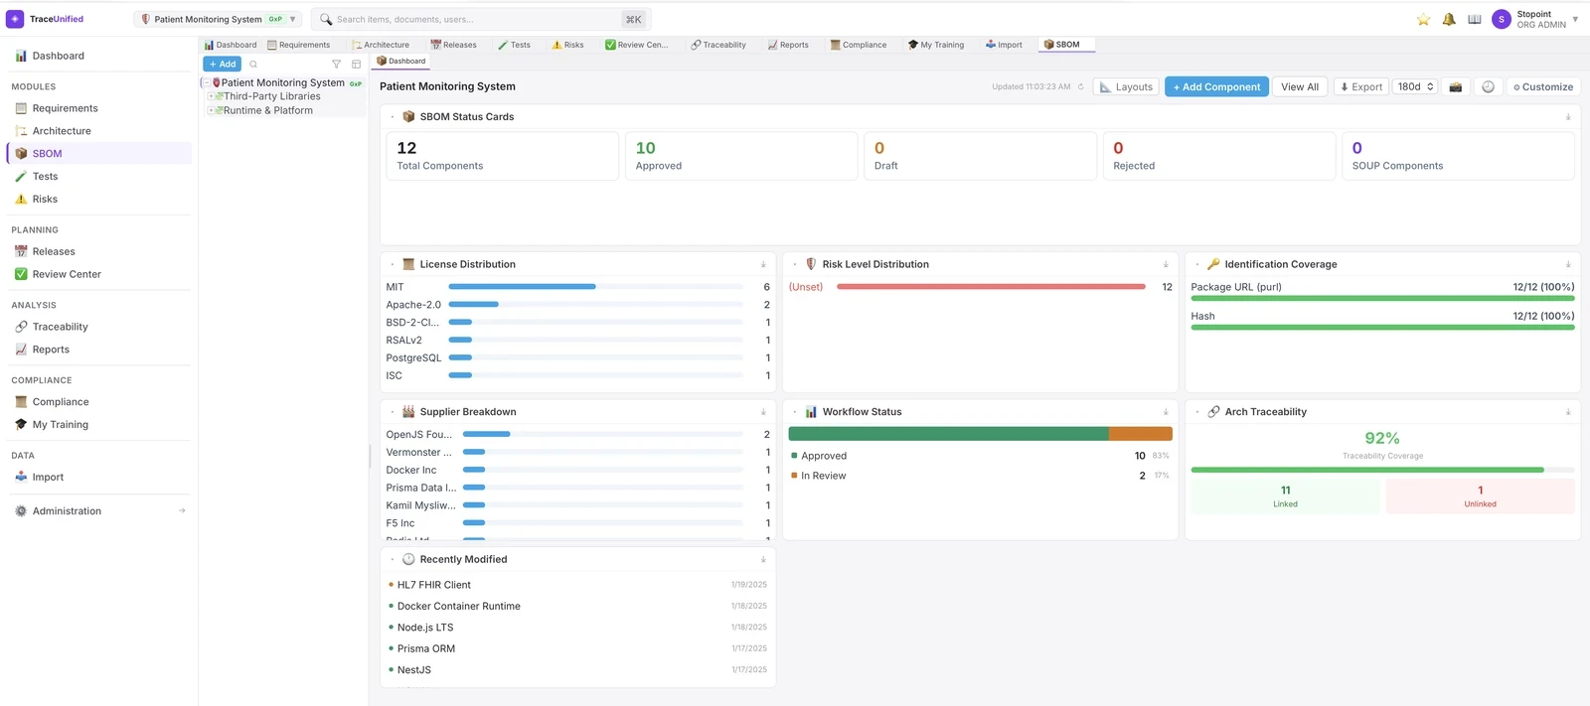Viewport: 1590px width, 706px height.
Task: Open the Unlinked count tile
Action: click(x=1480, y=496)
